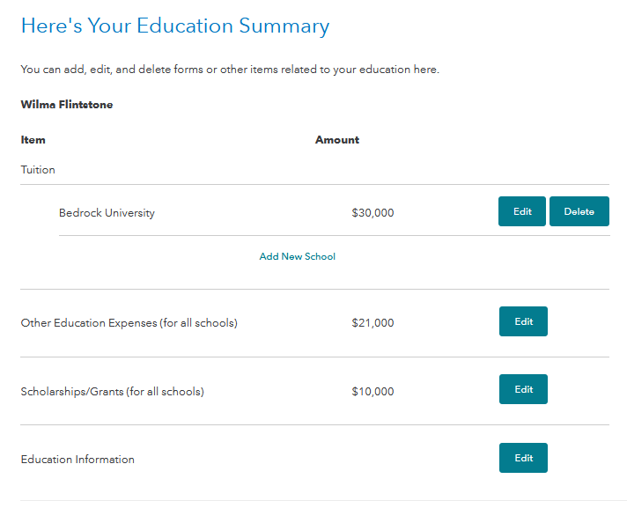Click the Bedrock University school name
This screenshot has height=523, width=627.
[x=107, y=213]
